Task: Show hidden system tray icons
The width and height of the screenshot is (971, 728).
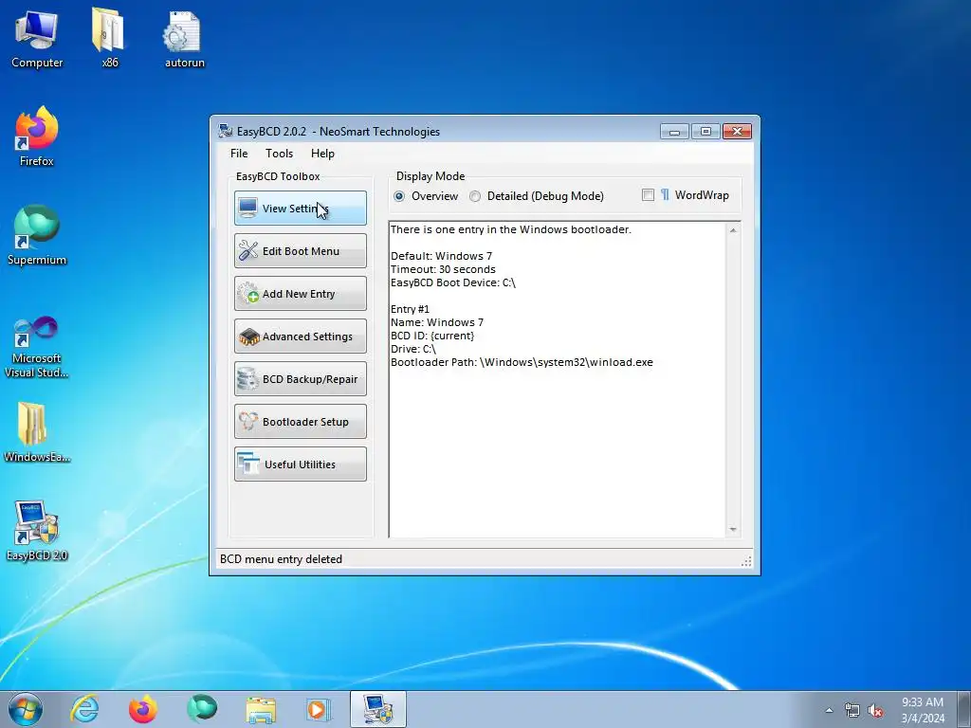Action: [x=829, y=710]
